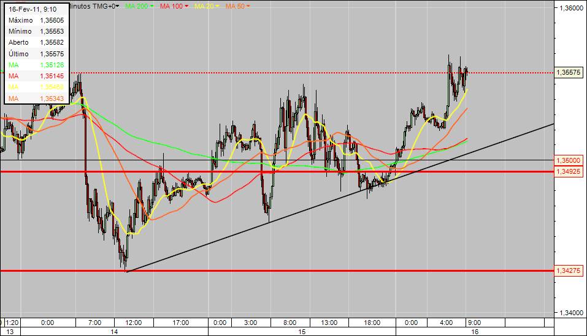Click the orange MA value 1,35343

coord(52,98)
